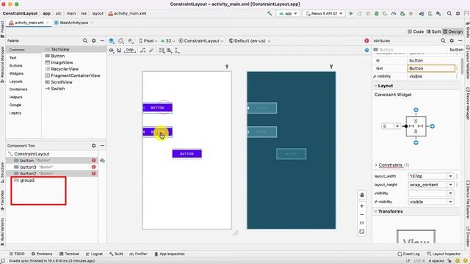The height and width of the screenshot is (264, 470).
Task: Select the ImageView item in the Palette
Action: [x=62, y=62]
